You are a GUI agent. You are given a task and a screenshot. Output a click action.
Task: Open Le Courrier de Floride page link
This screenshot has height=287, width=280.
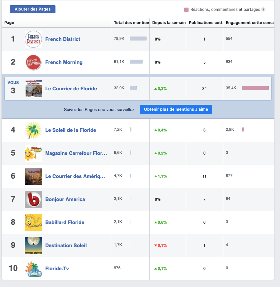coord(71,89)
